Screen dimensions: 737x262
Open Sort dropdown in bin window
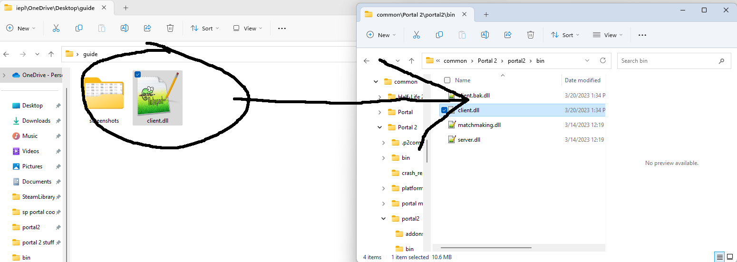point(565,35)
